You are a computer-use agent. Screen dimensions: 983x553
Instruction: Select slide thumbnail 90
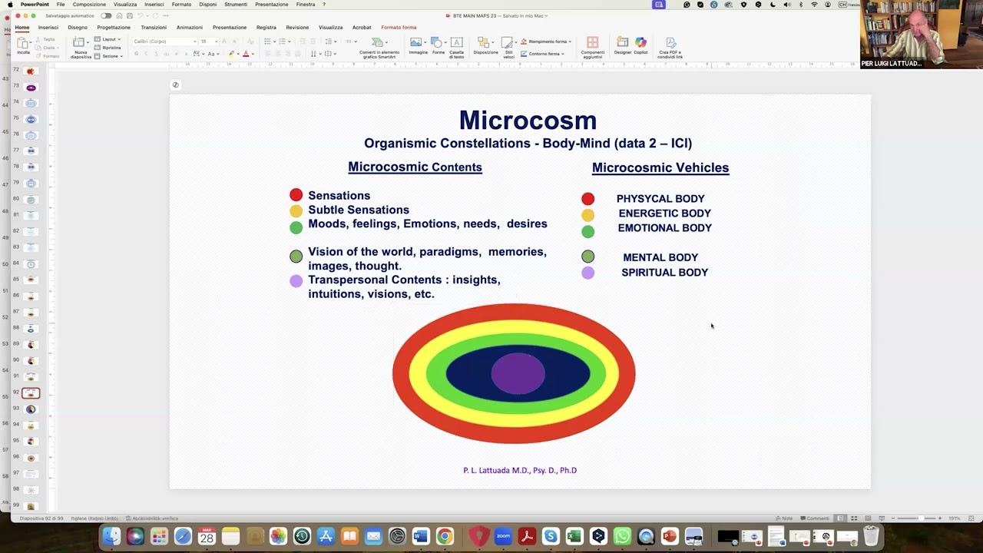[31, 360]
